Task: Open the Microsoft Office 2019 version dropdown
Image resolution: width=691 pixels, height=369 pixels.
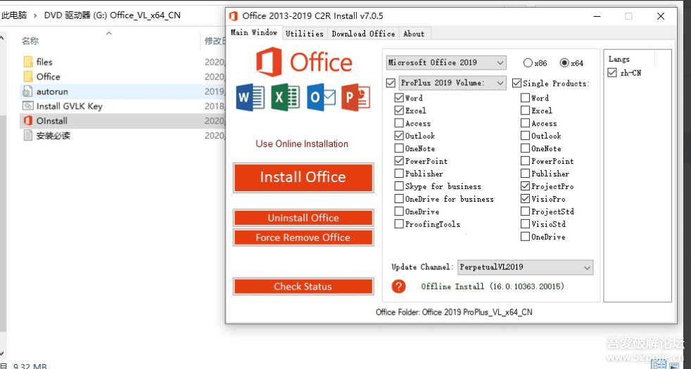Action: tap(446, 63)
